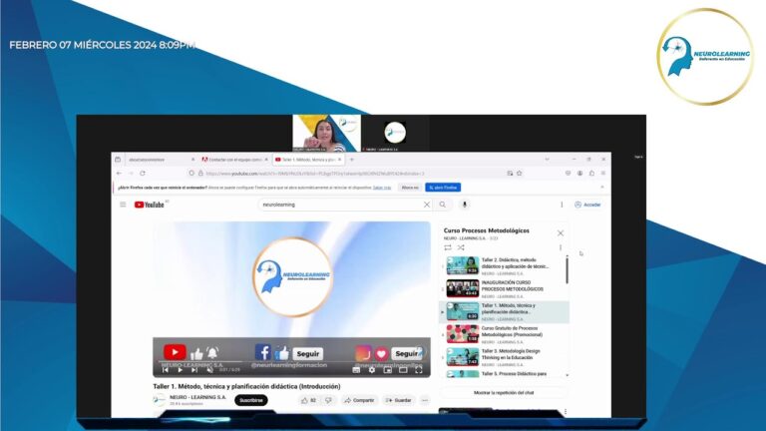Open INAUGURACIÓN CURSO playlist video
This screenshot has height=431, width=766.
click(504, 288)
